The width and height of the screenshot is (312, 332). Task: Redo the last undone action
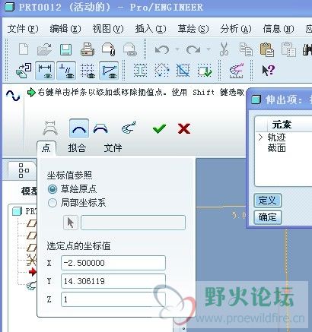(193, 49)
